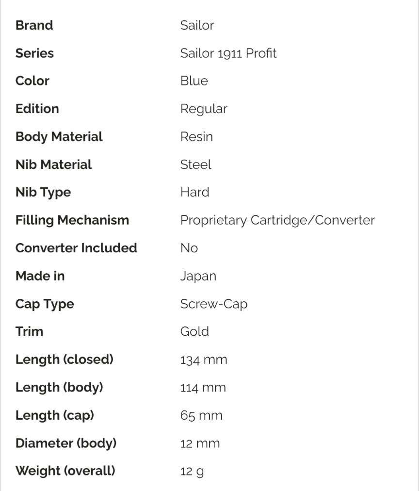This screenshot has width=419, height=491.
Task: Select the Body Material value "Resin"
Action: pos(196,136)
